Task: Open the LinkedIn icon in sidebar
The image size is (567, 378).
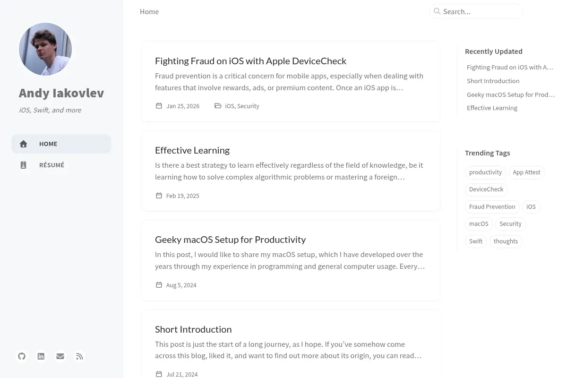Action: [x=41, y=356]
